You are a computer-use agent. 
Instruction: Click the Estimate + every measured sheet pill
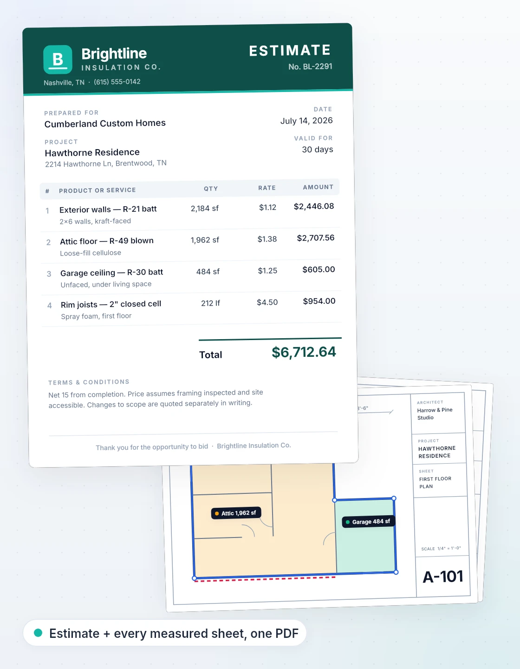point(165,633)
